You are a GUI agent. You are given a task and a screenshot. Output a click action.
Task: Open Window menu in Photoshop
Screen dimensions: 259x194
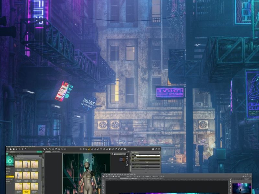point(131,174)
